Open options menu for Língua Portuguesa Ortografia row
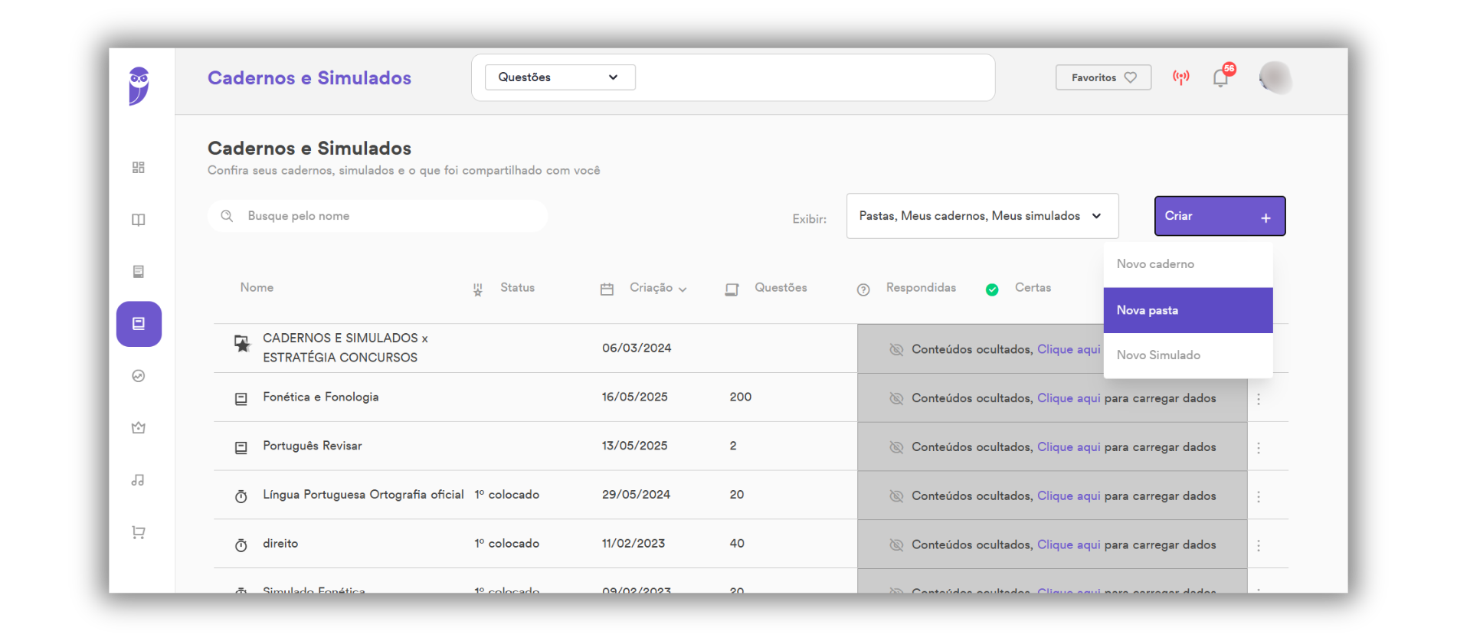1457x641 pixels. pos(1259,497)
